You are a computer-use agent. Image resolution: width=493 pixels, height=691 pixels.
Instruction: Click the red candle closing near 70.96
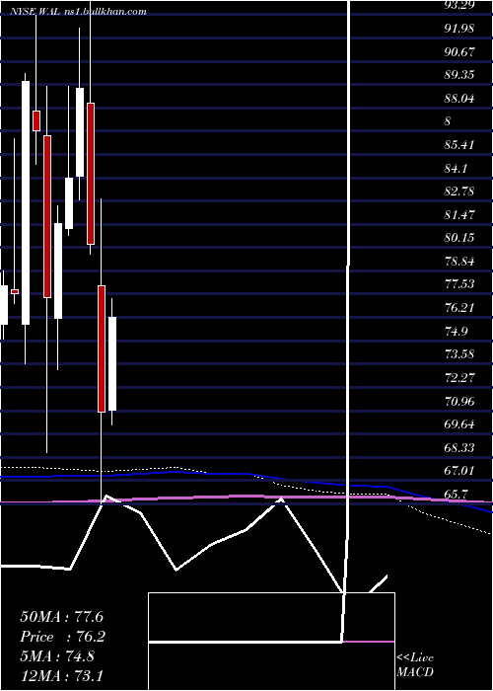[x=102, y=349]
